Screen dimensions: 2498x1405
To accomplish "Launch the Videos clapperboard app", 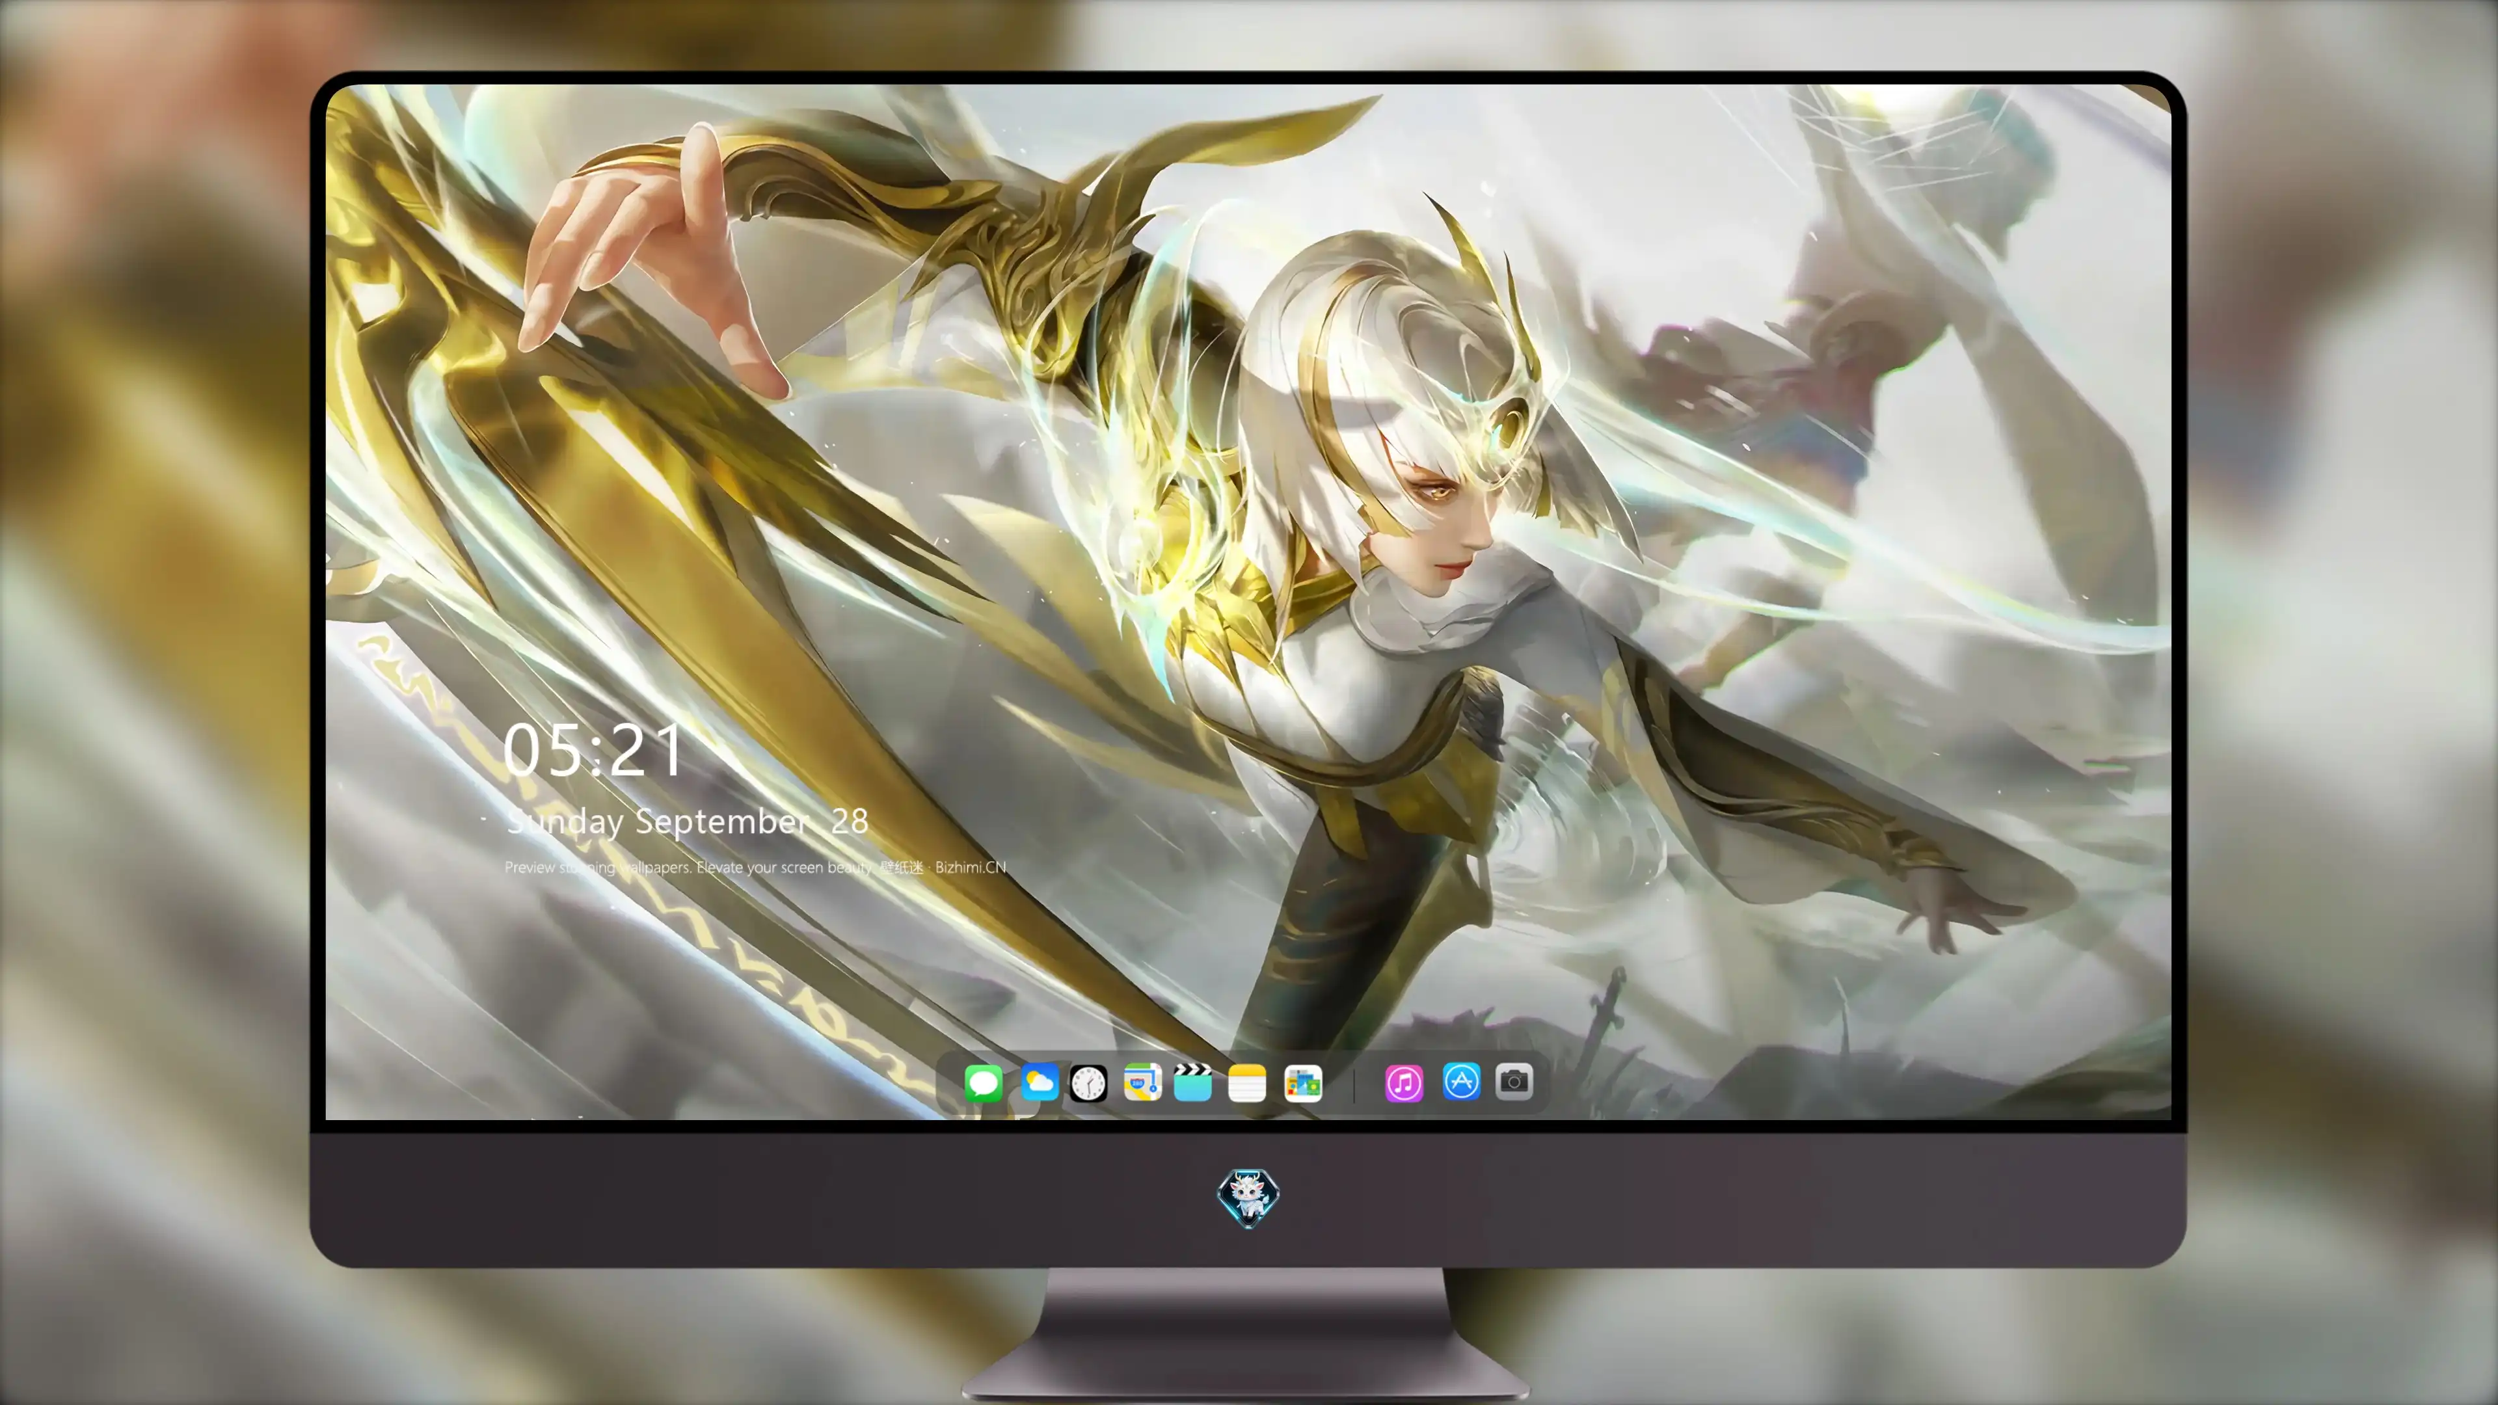I will (x=1193, y=1082).
